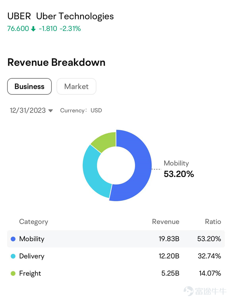Click the green down arrow price icon
This screenshot has width=232, height=301.
(33, 29)
